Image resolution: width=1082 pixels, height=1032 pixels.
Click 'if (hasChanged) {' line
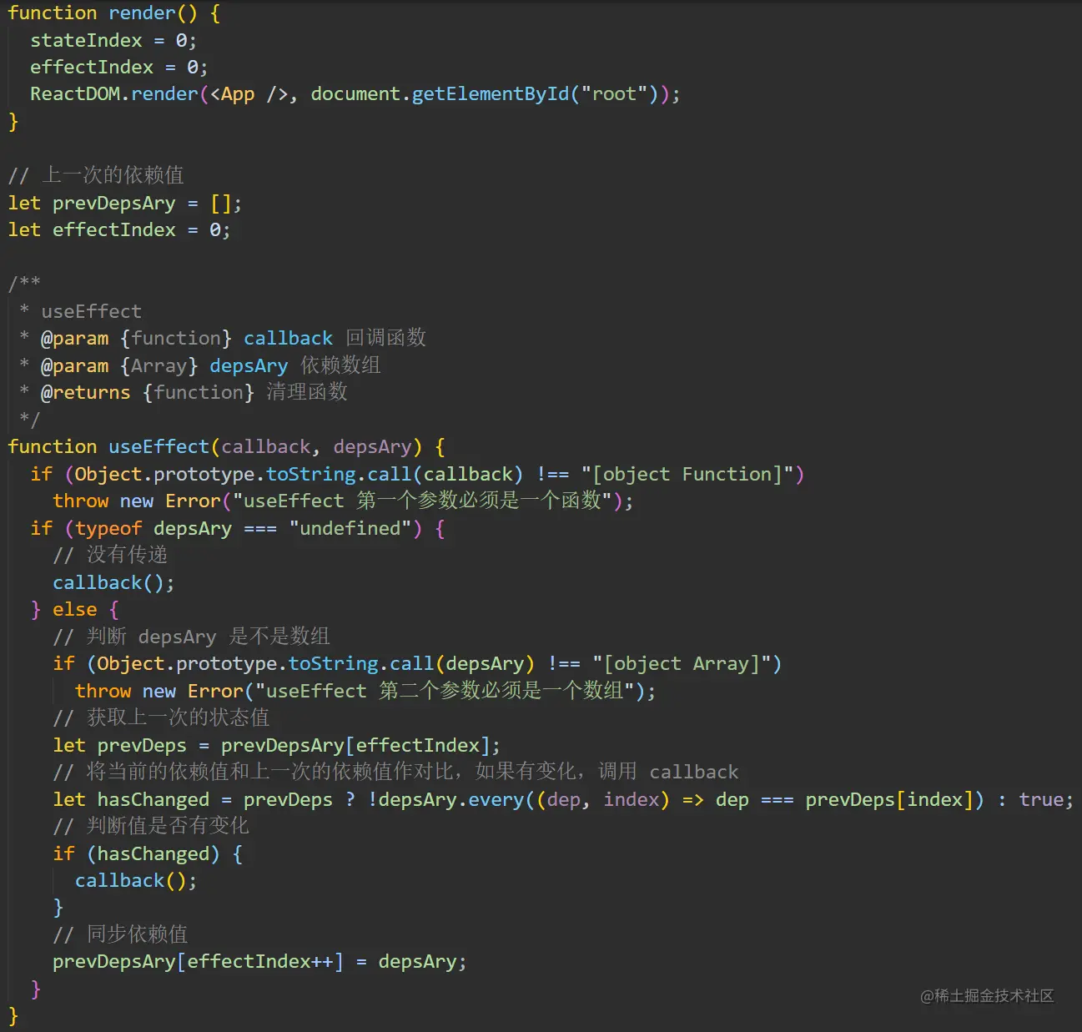coord(148,853)
